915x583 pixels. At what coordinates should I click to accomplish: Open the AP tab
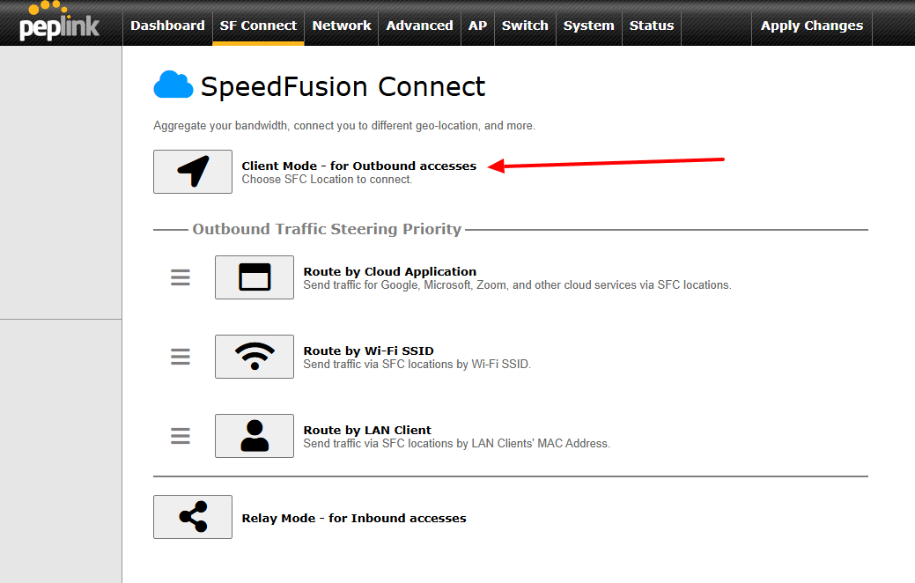pyautogui.click(x=477, y=26)
